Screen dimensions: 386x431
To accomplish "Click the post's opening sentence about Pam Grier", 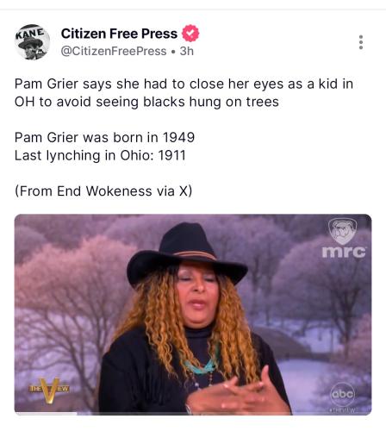I will pyautogui.click(x=184, y=93).
